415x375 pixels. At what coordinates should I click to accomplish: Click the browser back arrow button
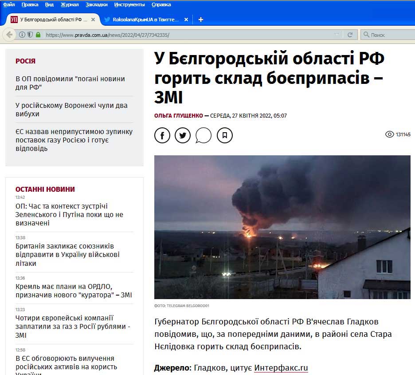pyautogui.click(x=9, y=35)
